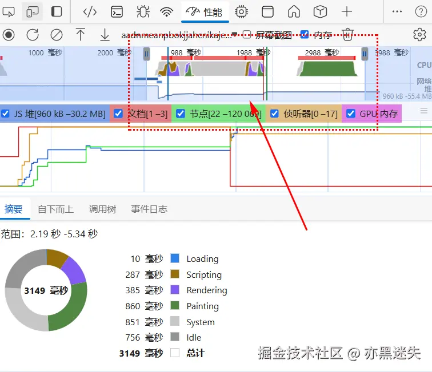This screenshot has width=432, height=372.
Task: Open the Application window icon tool
Action: click(x=267, y=12)
